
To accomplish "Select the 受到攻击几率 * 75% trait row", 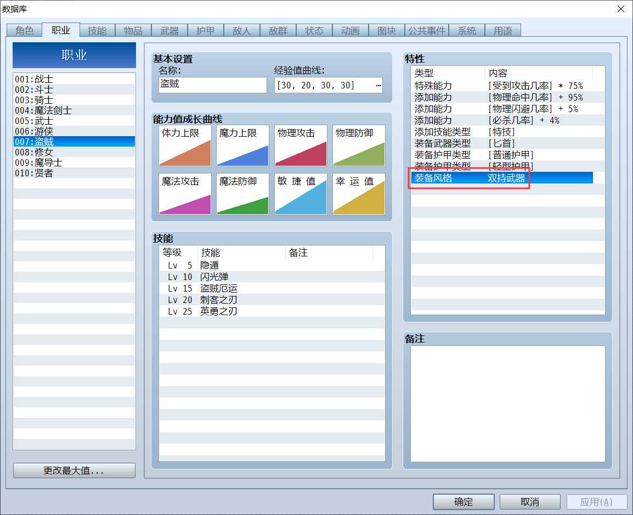I will point(507,86).
